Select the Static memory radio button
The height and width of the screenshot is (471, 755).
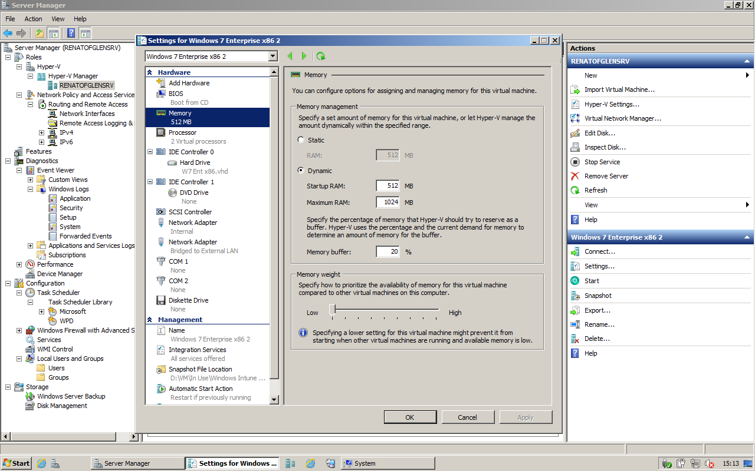[x=301, y=140]
